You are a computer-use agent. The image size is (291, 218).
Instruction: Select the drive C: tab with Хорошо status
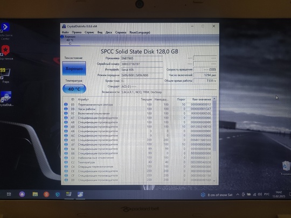(70, 40)
